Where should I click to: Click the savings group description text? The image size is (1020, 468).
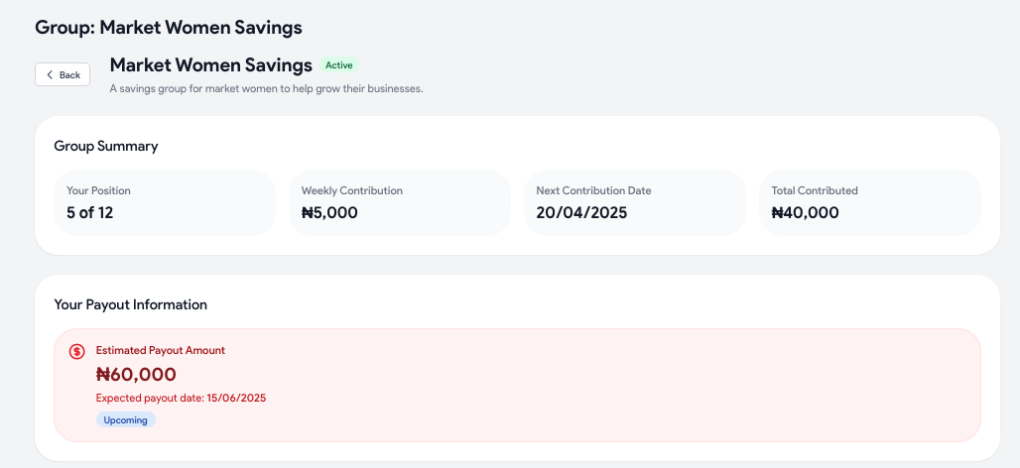point(267,89)
